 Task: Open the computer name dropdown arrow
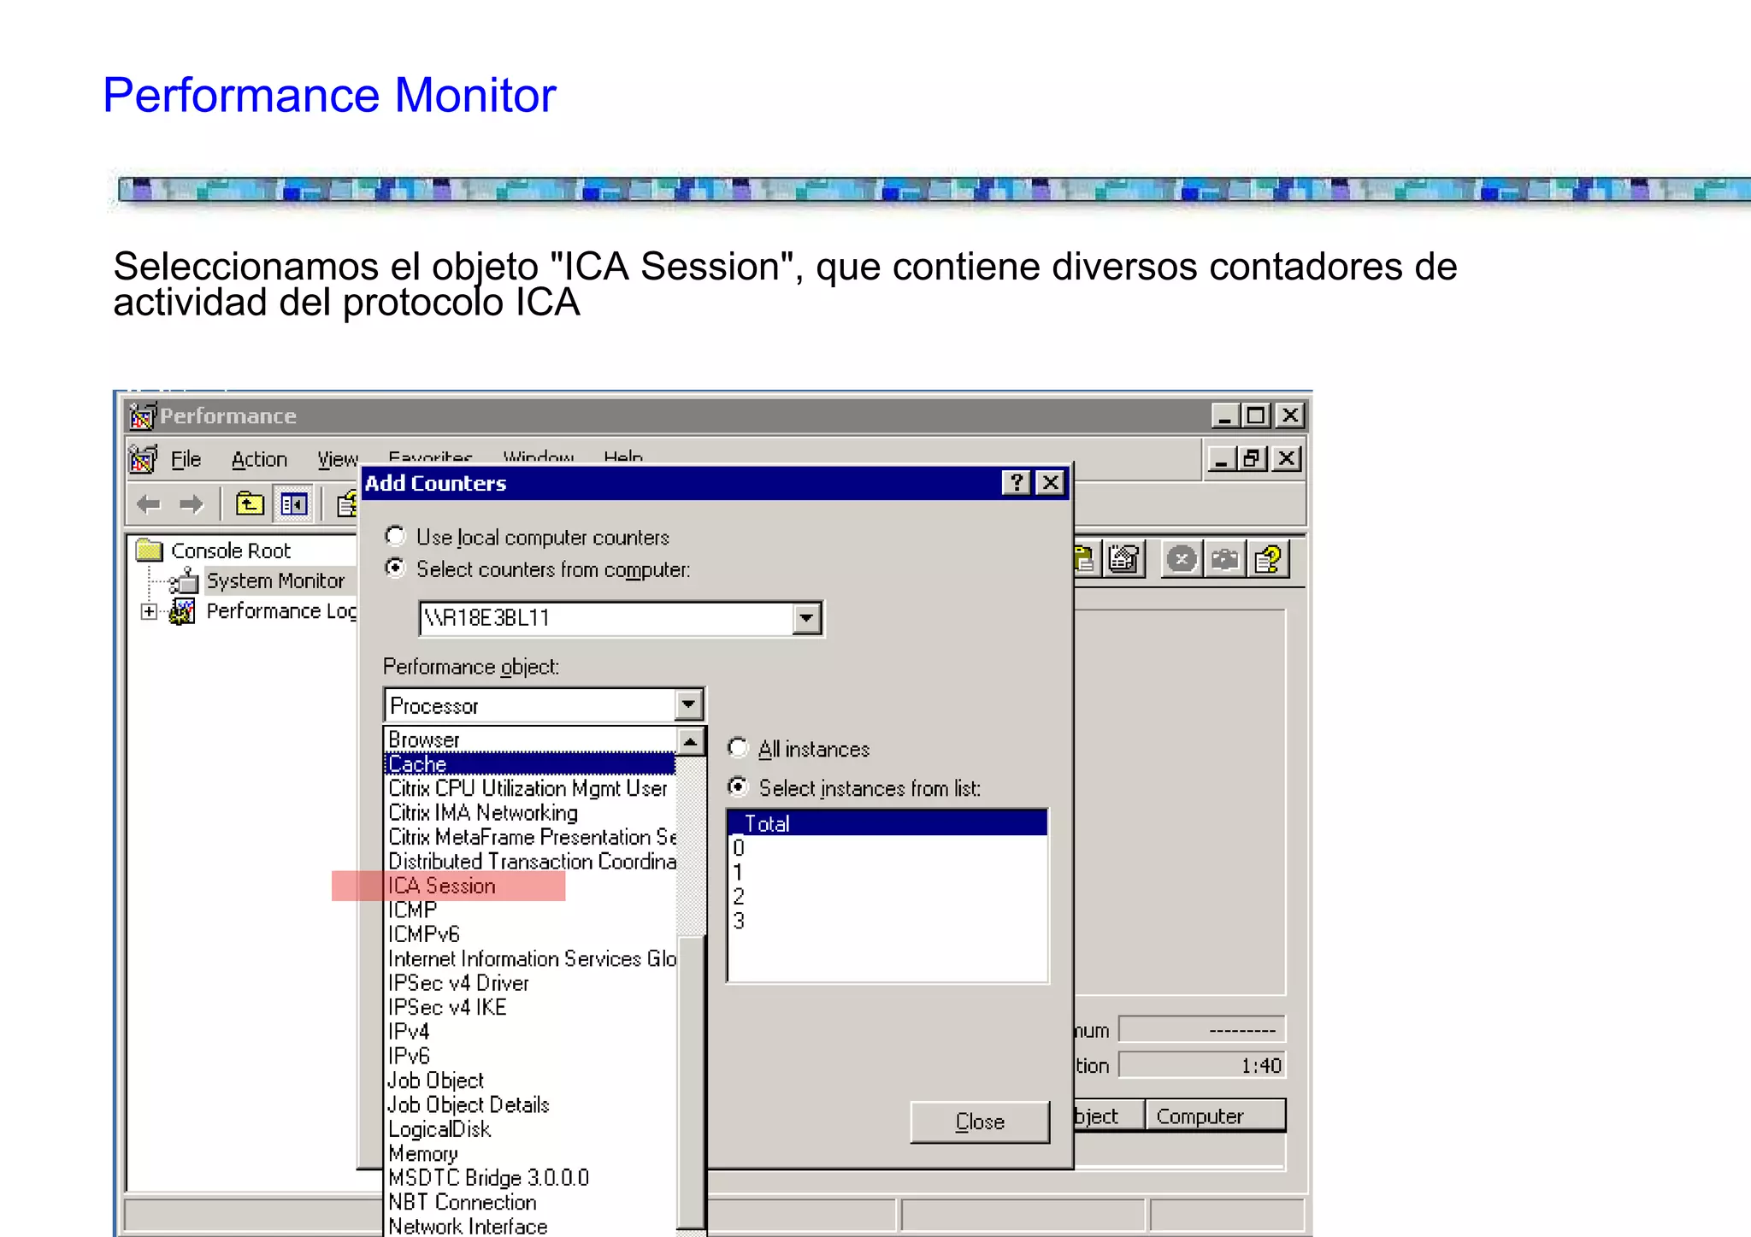805,618
